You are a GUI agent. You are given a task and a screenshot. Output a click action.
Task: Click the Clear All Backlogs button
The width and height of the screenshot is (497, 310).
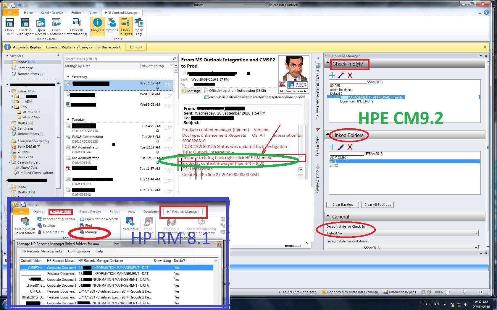tap(378, 205)
